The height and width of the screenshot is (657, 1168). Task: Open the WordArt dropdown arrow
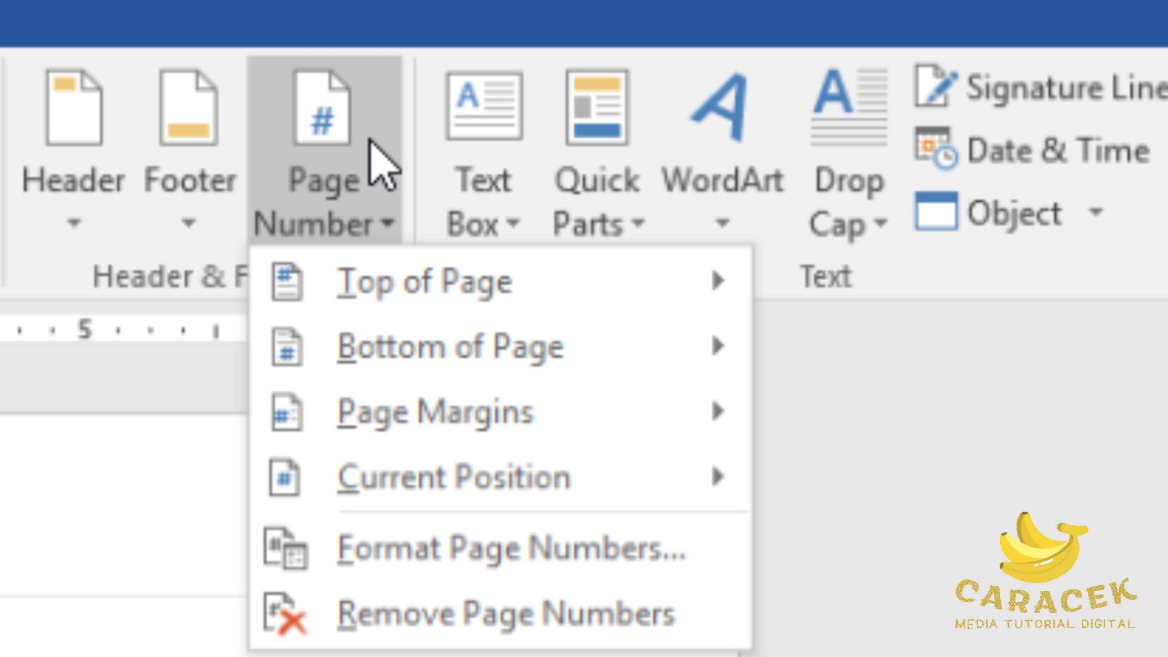(x=722, y=223)
